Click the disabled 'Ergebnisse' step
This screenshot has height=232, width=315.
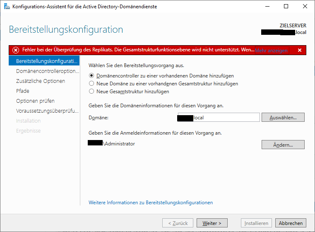pyautogui.click(x=28, y=130)
